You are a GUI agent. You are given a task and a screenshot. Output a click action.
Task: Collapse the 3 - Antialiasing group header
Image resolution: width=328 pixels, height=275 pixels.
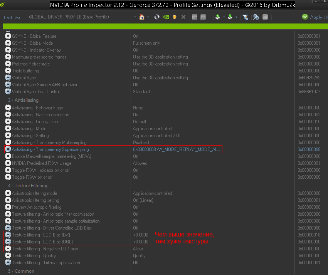click(x=23, y=100)
